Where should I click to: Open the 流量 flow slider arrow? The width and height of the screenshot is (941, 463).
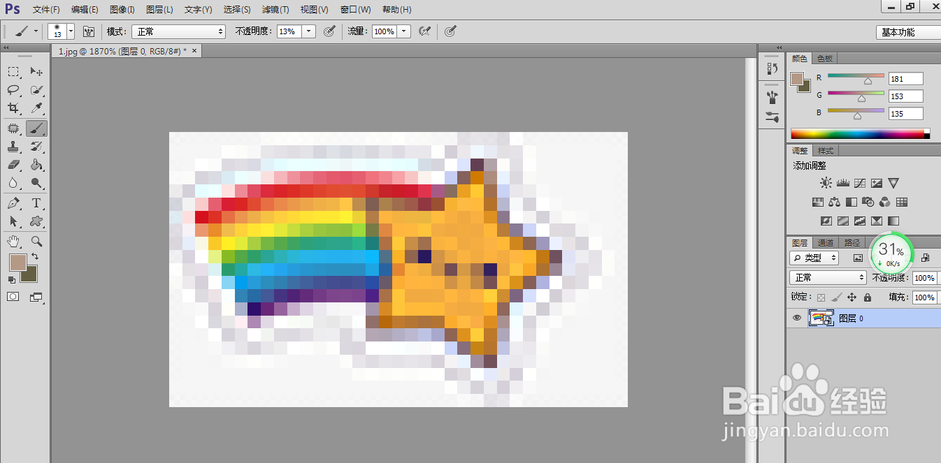point(404,31)
